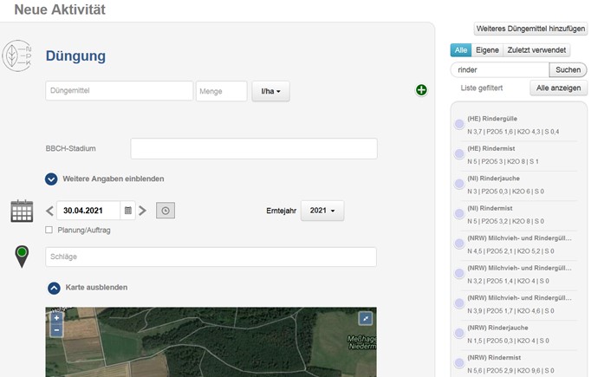Click the Schläge input field
This screenshot has width=591, height=377.
[211, 257]
